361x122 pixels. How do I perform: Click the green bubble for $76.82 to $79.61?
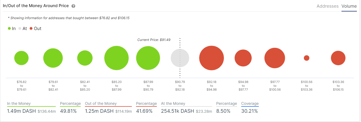[21, 58]
